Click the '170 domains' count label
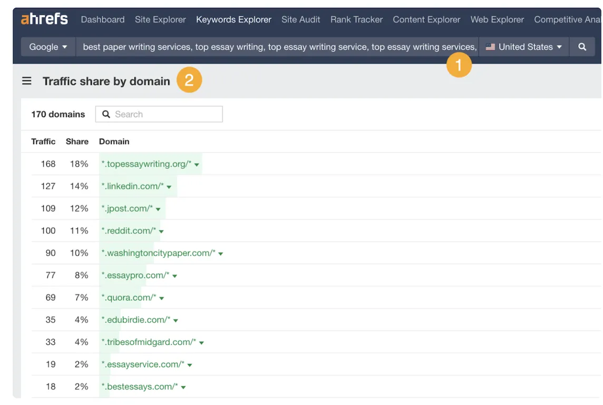The image size is (603, 405). coord(58,114)
